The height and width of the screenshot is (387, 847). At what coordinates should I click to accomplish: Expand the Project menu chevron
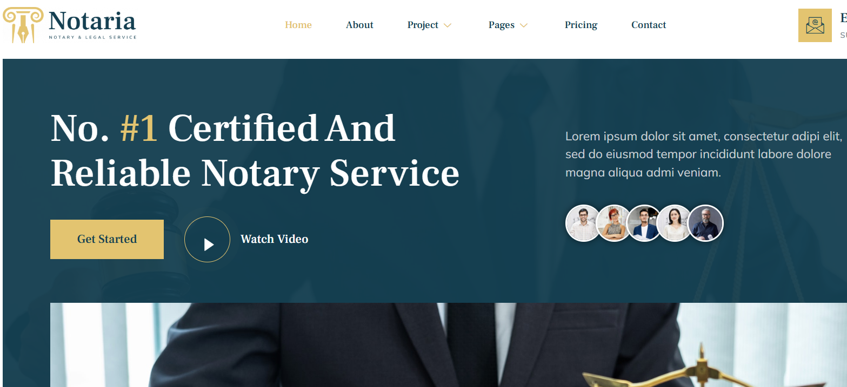coord(447,25)
